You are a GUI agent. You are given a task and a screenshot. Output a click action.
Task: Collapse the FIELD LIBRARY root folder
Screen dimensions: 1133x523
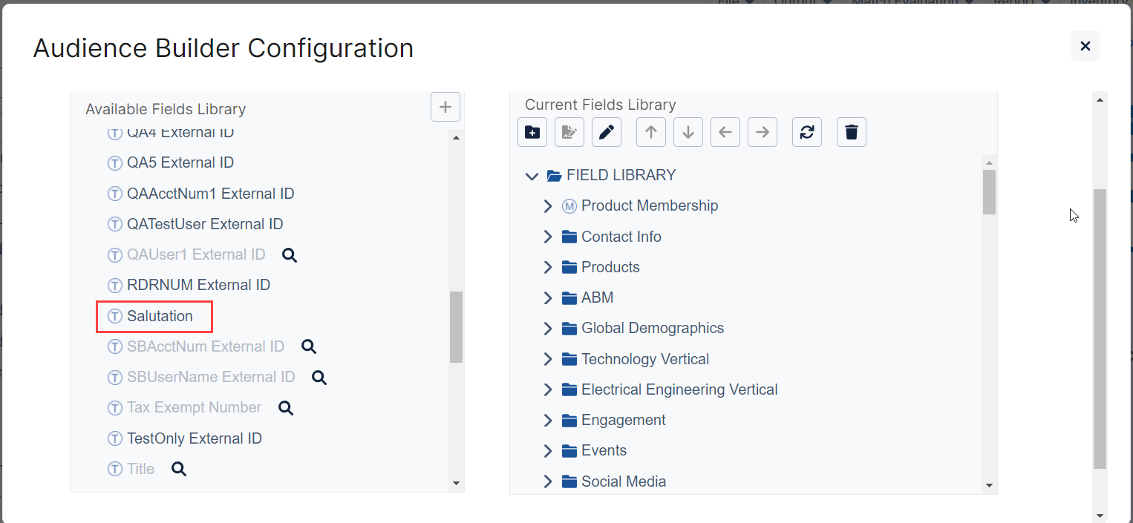point(532,176)
